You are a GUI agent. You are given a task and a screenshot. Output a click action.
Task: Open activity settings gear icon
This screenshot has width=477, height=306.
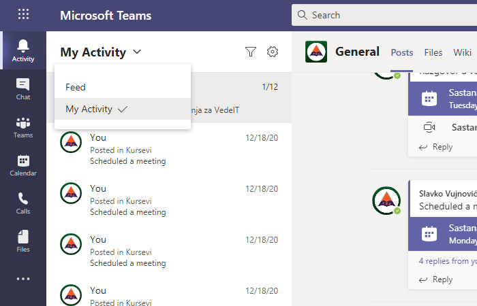click(x=273, y=52)
